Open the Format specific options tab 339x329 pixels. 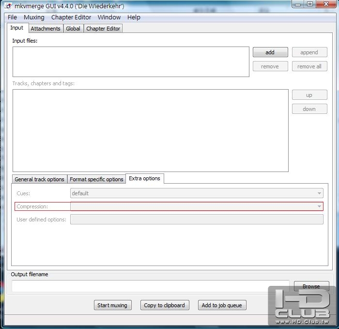[x=96, y=179]
